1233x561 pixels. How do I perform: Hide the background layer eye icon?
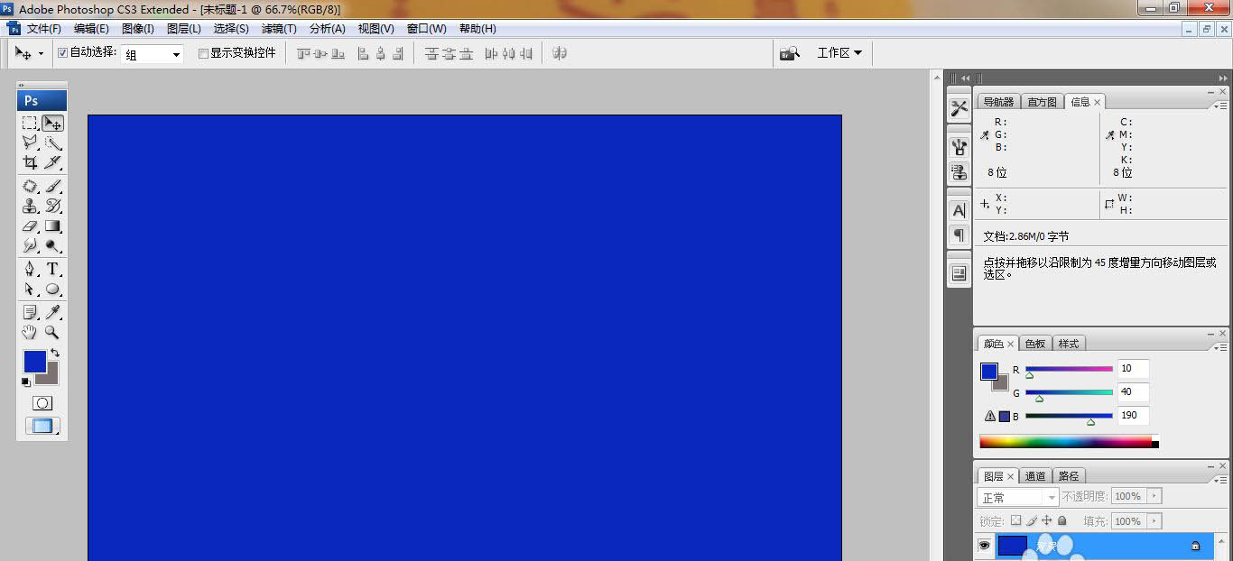(x=985, y=545)
